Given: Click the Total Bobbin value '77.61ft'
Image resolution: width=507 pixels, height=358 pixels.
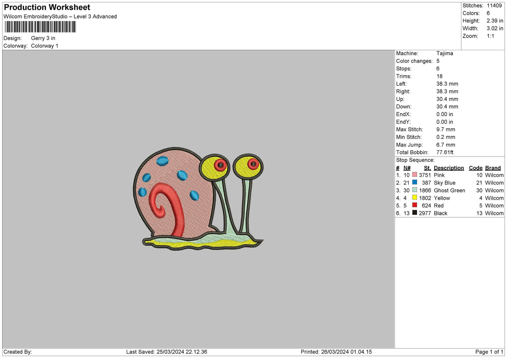Looking at the screenshot, I should coord(445,152).
